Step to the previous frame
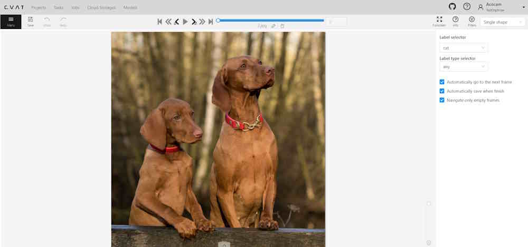 click(x=176, y=22)
